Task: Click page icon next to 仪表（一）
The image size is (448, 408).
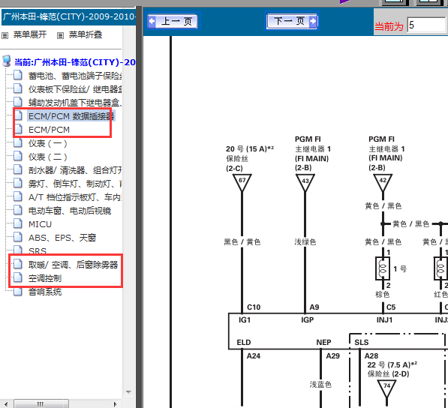Action: pyautogui.click(x=18, y=142)
